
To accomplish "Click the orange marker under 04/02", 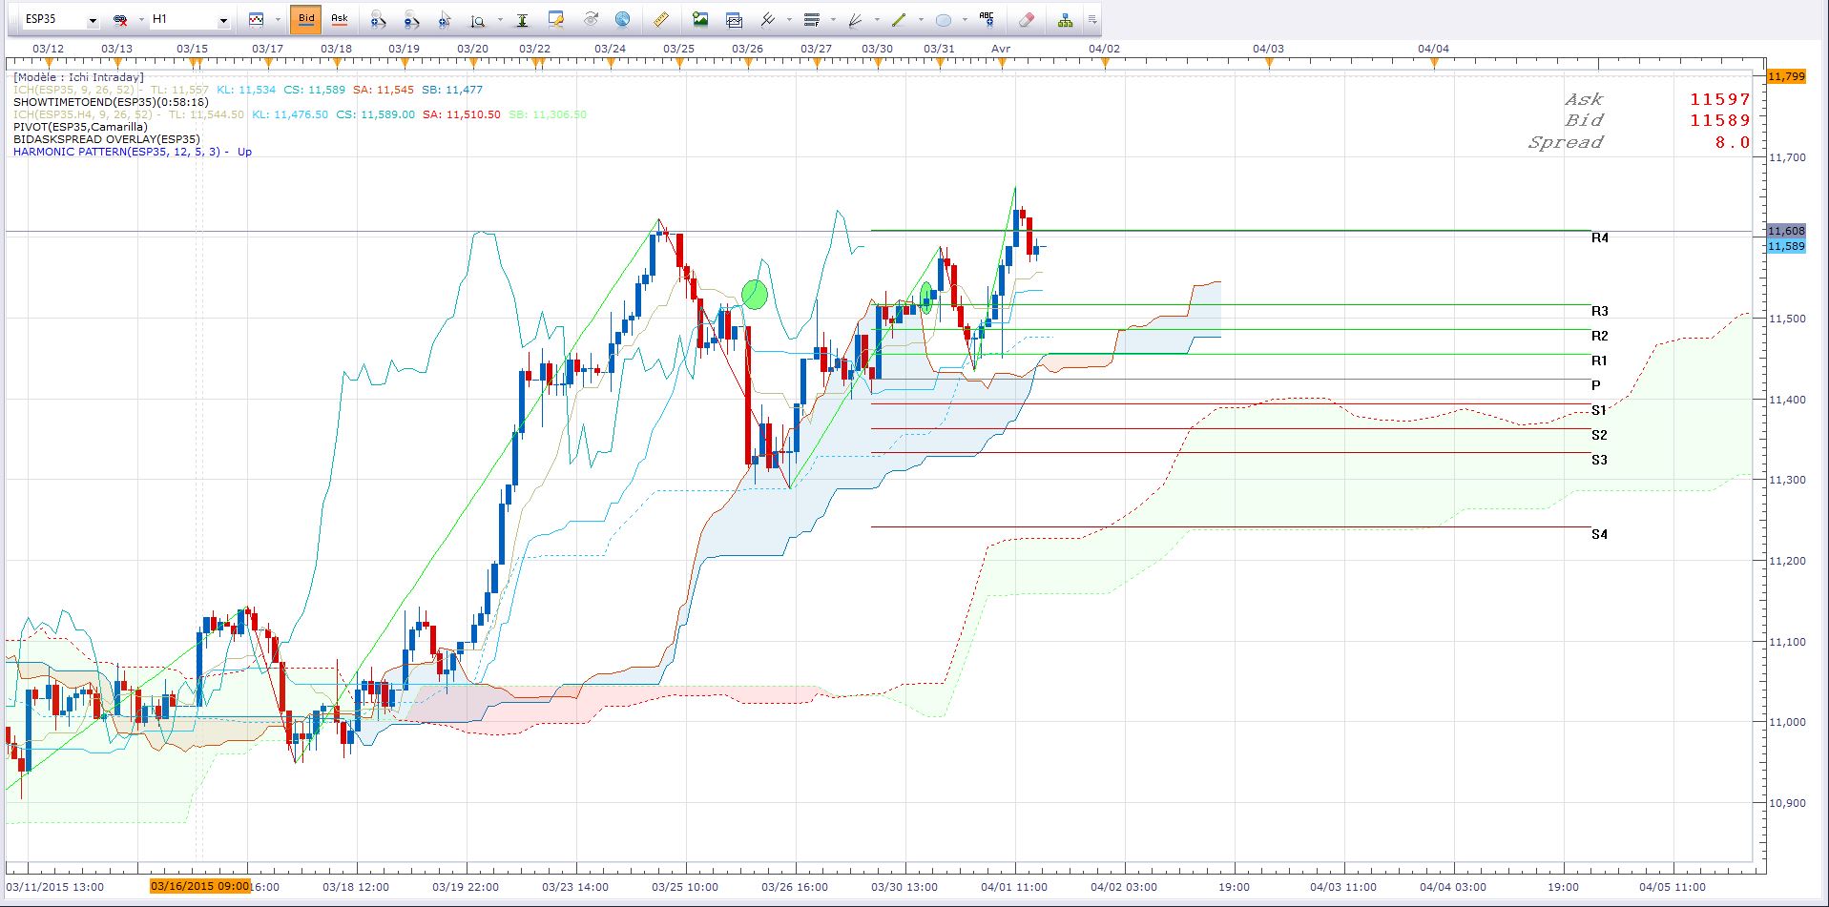I will pyautogui.click(x=1105, y=64).
